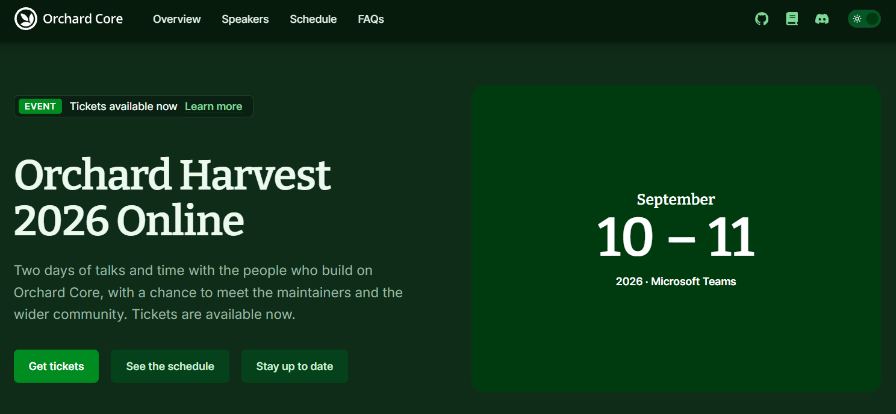Go to the Overview nav item
Screen dimensions: 896x414
(177, 19)
